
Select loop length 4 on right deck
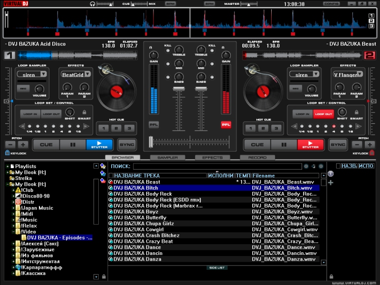pyautogui.click(x=334, y=126)
